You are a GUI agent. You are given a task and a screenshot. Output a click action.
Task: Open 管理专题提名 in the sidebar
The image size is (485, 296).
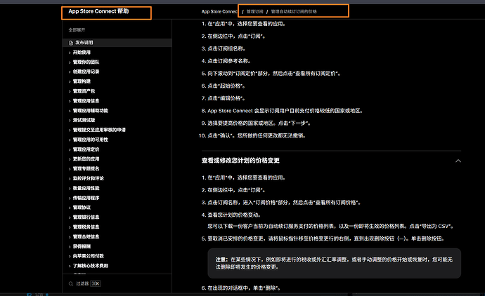coord(86,168)
